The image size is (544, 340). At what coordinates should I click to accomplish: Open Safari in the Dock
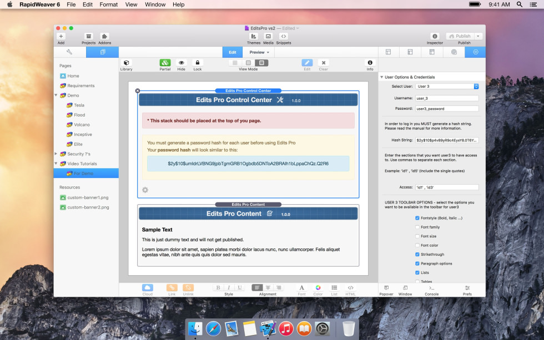[213, 328]
